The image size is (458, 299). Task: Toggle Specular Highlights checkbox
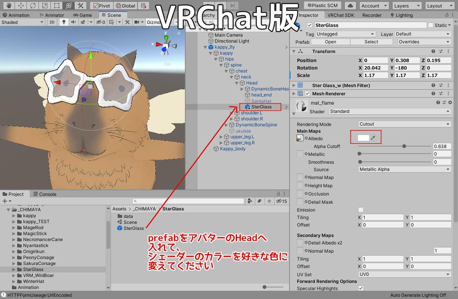click(361, 288)
